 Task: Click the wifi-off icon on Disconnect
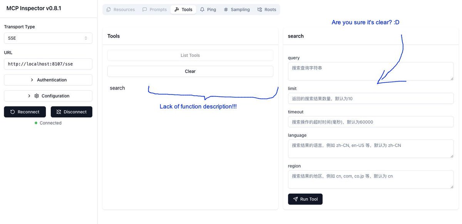[x=59, y=112]
